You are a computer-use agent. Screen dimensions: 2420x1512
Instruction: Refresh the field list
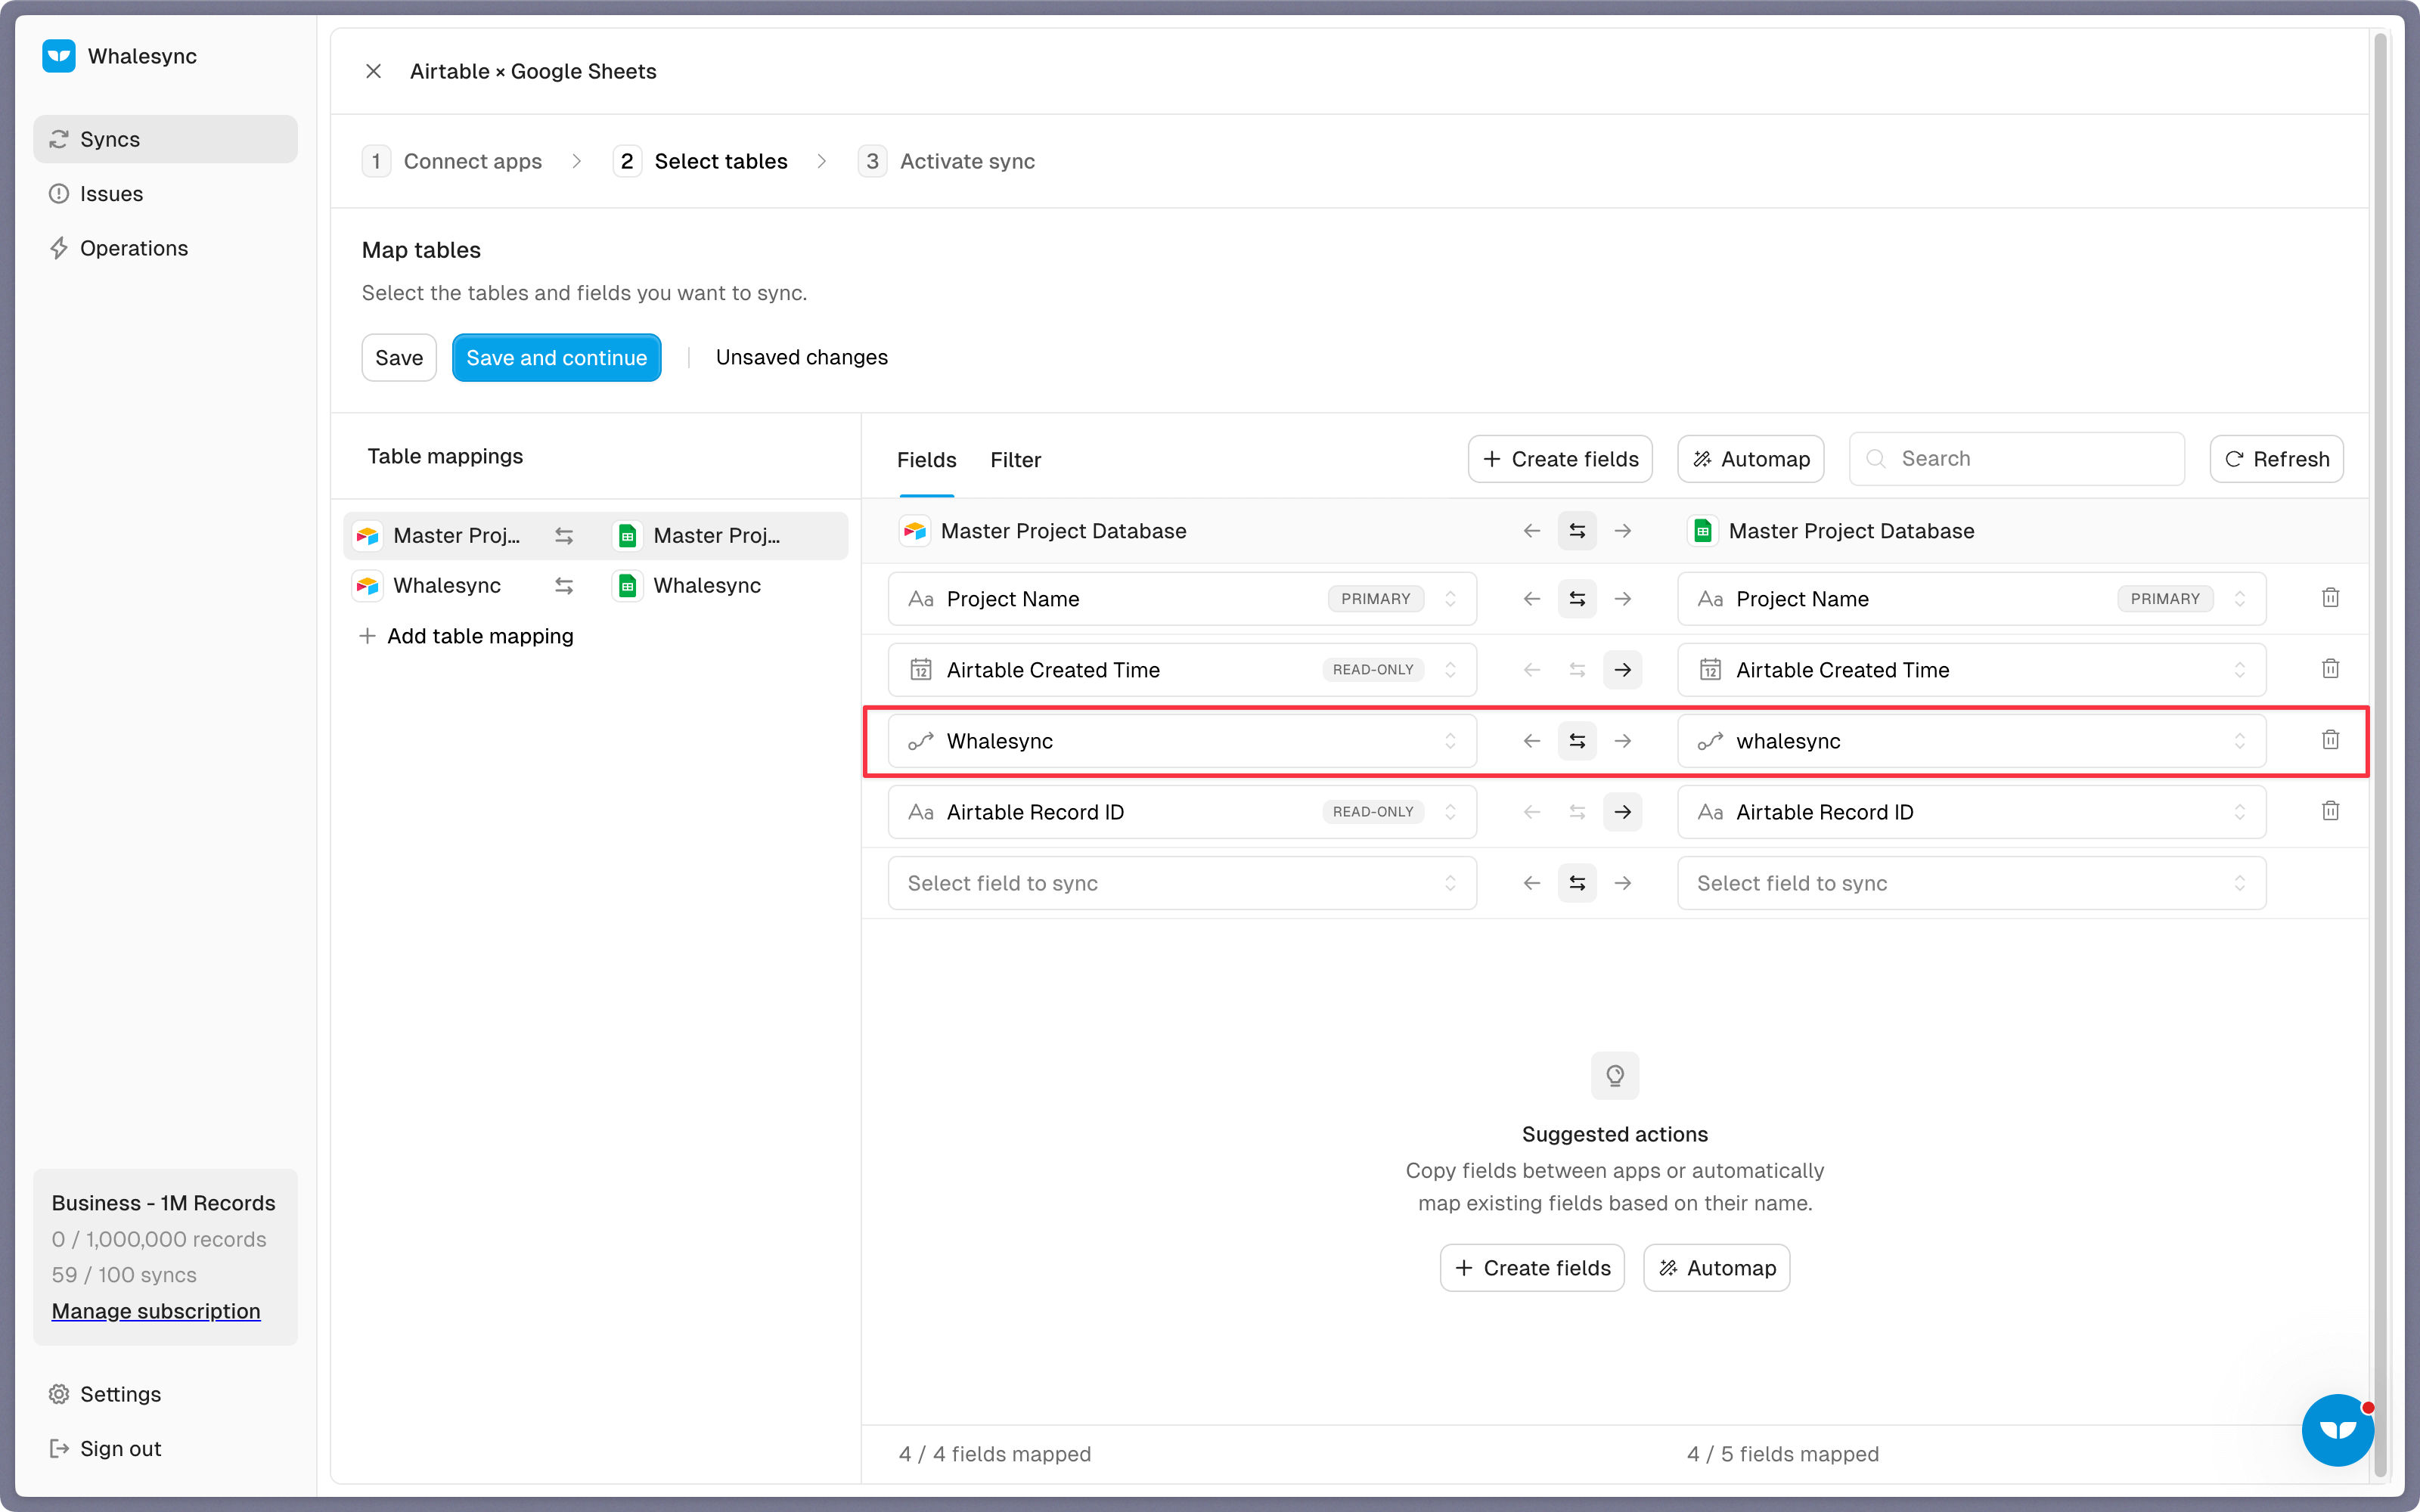tap(2276, 459)
